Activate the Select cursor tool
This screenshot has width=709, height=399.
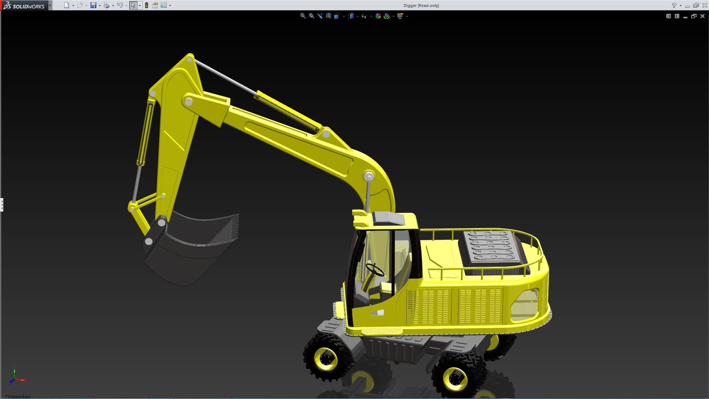[133, 5]
